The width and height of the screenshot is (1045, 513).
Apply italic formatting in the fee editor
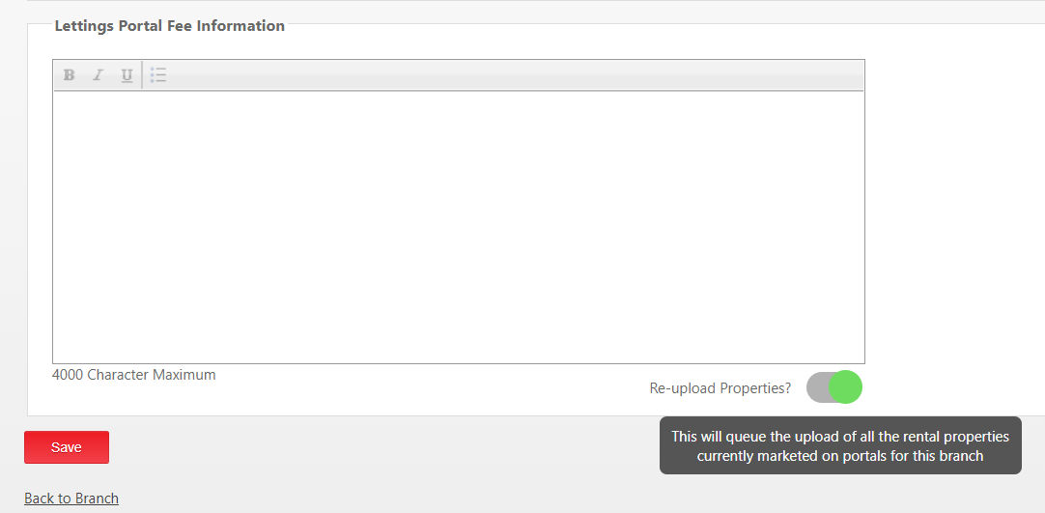click(x=98, y=74)
